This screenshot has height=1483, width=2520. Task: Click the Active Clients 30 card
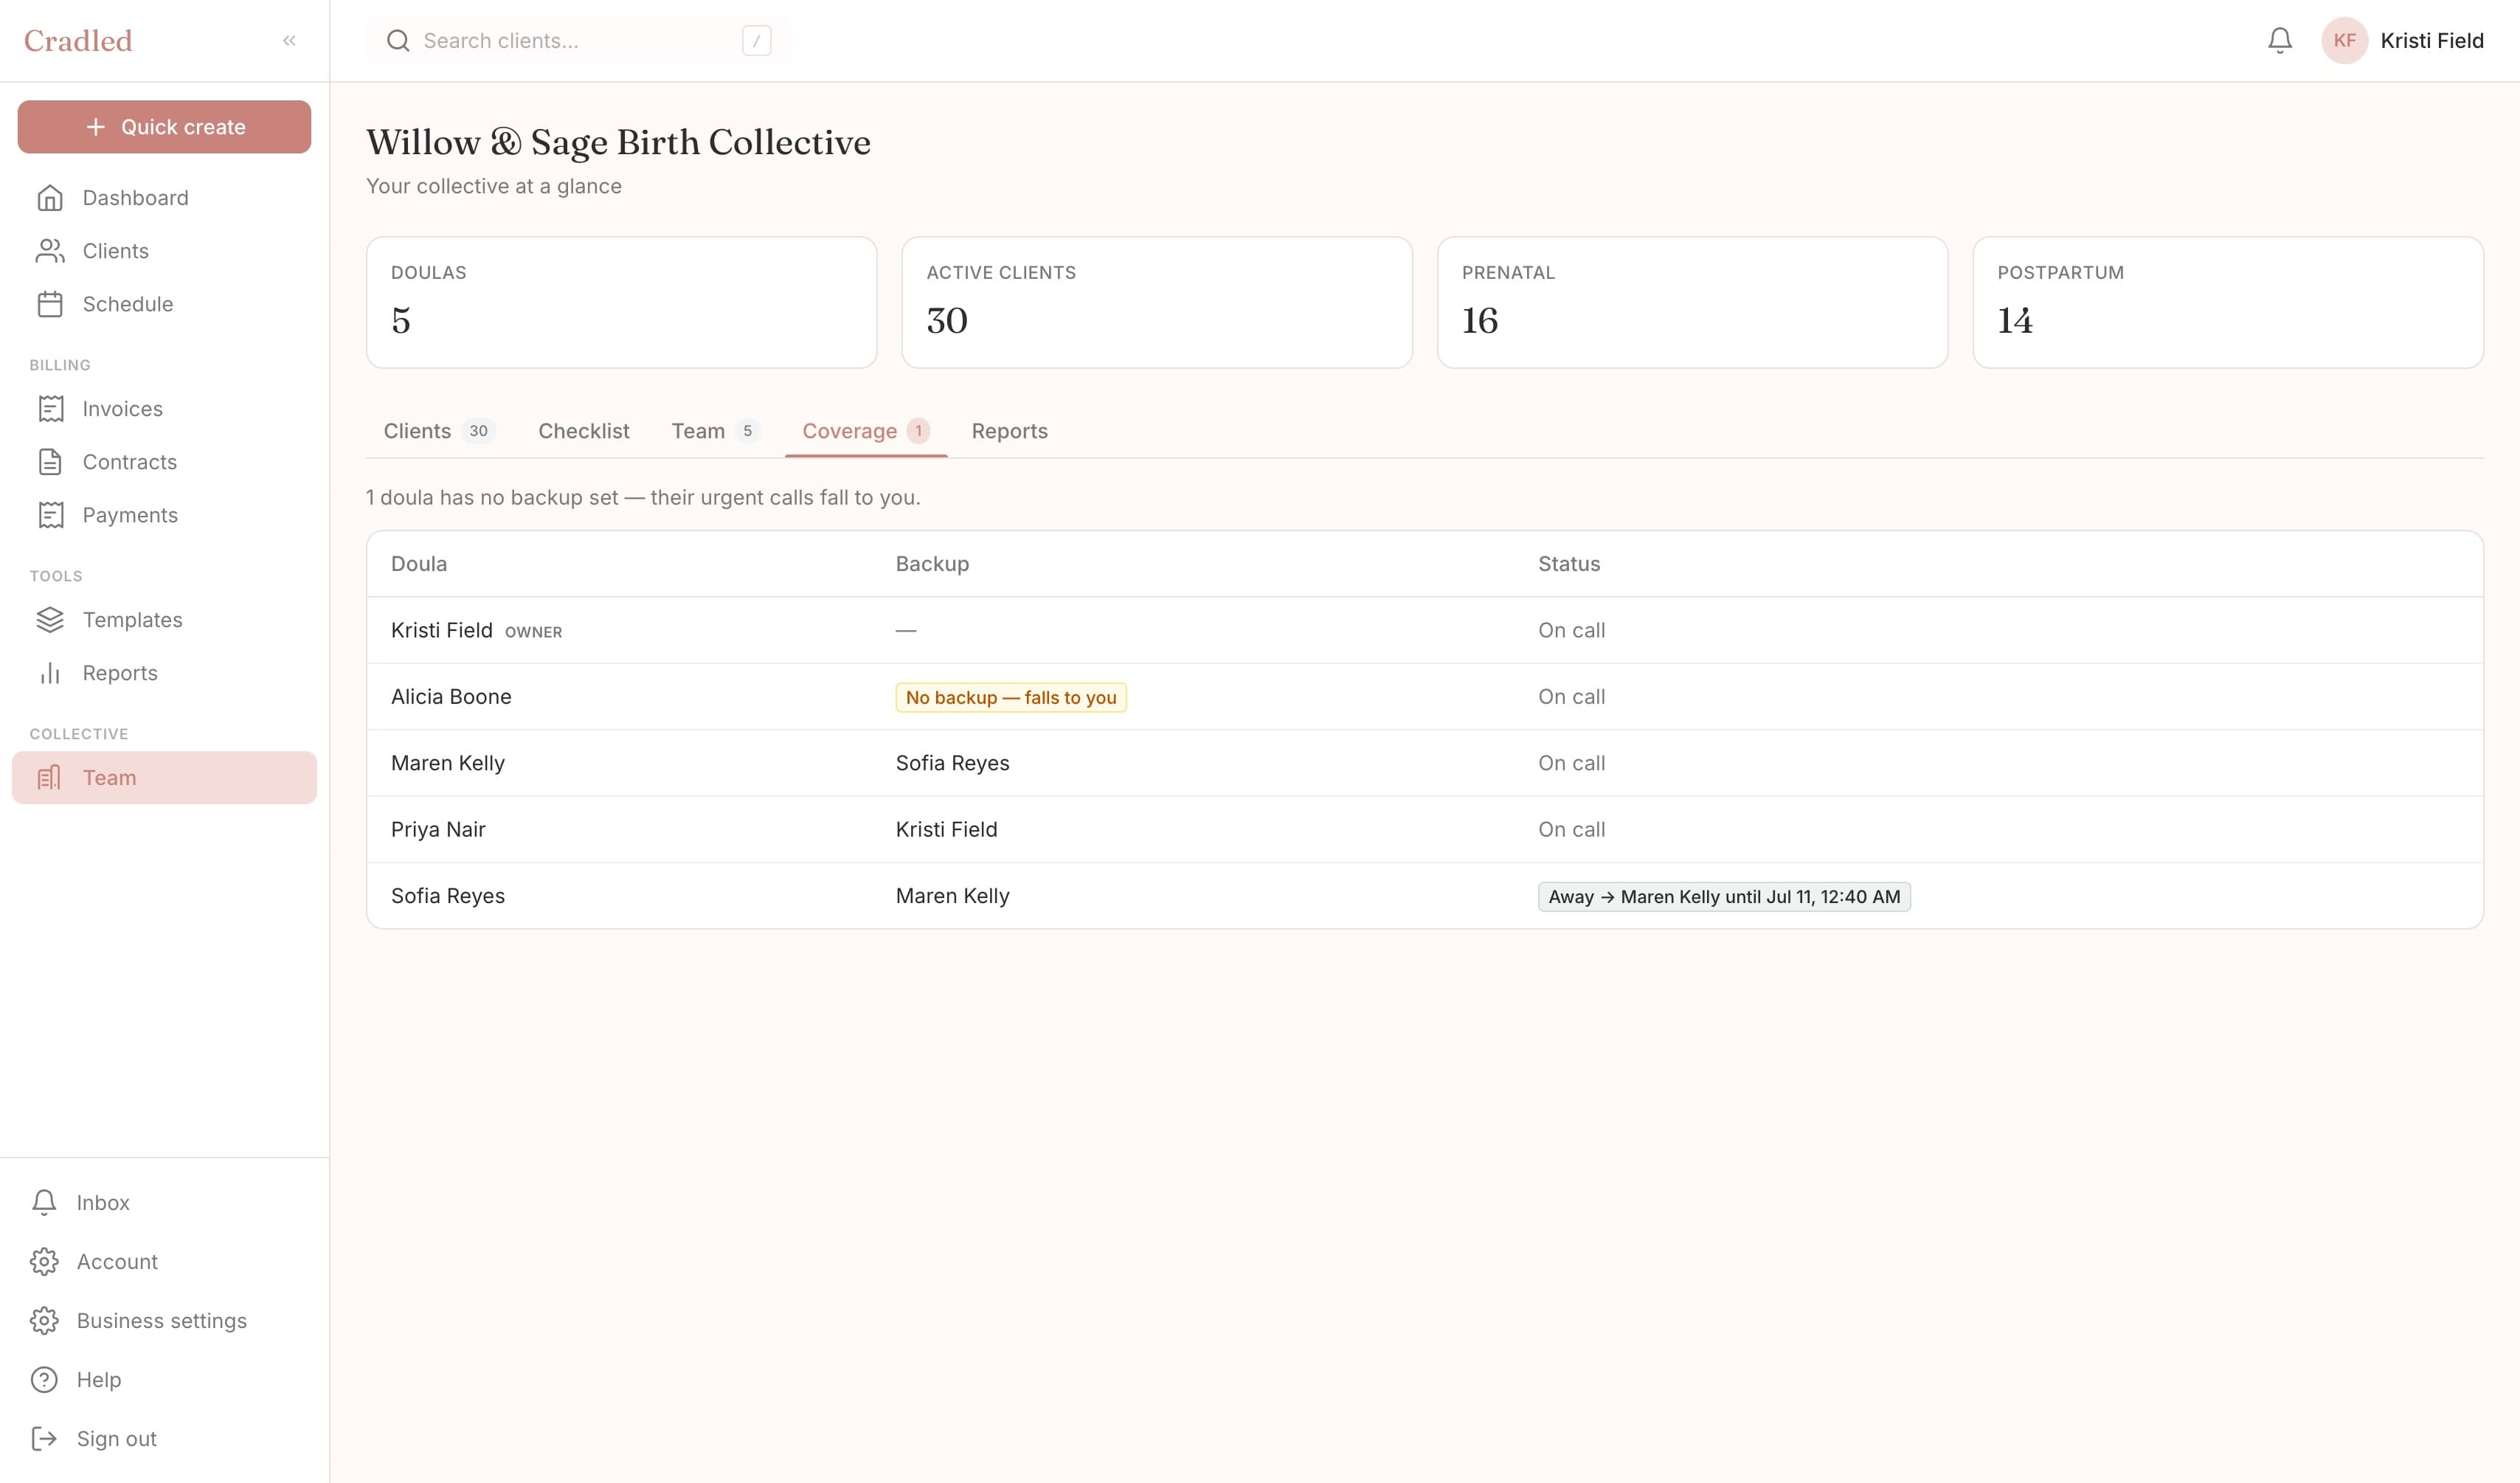pyautogui.click(x=1157, y=302)
